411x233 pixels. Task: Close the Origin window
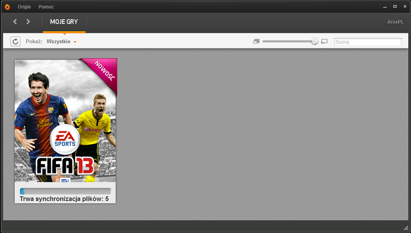point(405,7)
